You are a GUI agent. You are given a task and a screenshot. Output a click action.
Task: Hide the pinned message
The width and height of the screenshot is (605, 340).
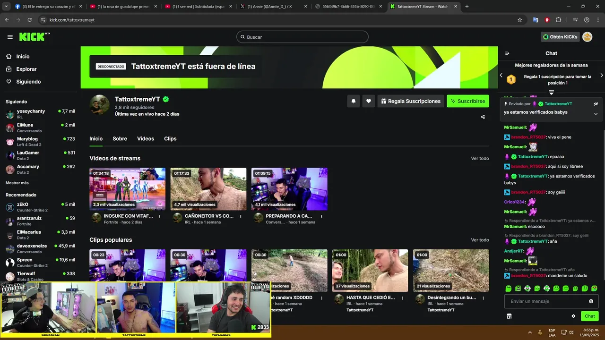pyautogui.click(x=596, y=103)
